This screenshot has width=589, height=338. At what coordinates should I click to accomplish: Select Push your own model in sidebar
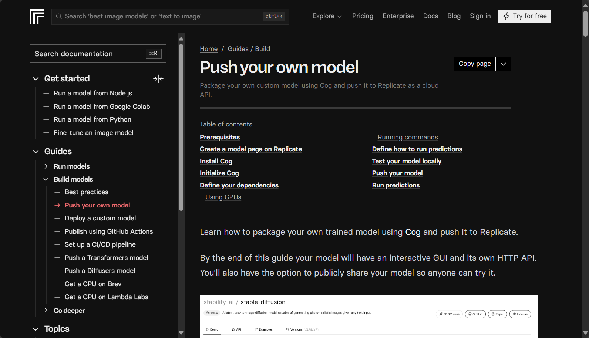pos(97,205)
